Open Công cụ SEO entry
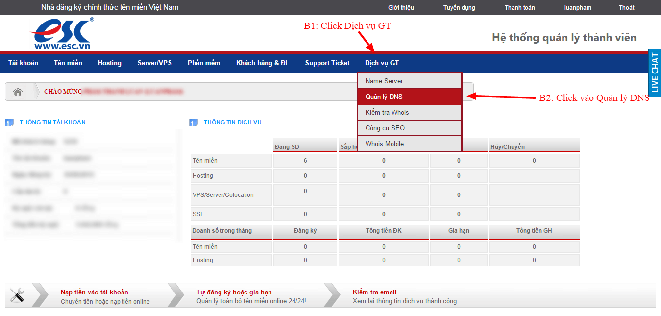The height and width of the screenshot is (316, 661). (410, 128)
